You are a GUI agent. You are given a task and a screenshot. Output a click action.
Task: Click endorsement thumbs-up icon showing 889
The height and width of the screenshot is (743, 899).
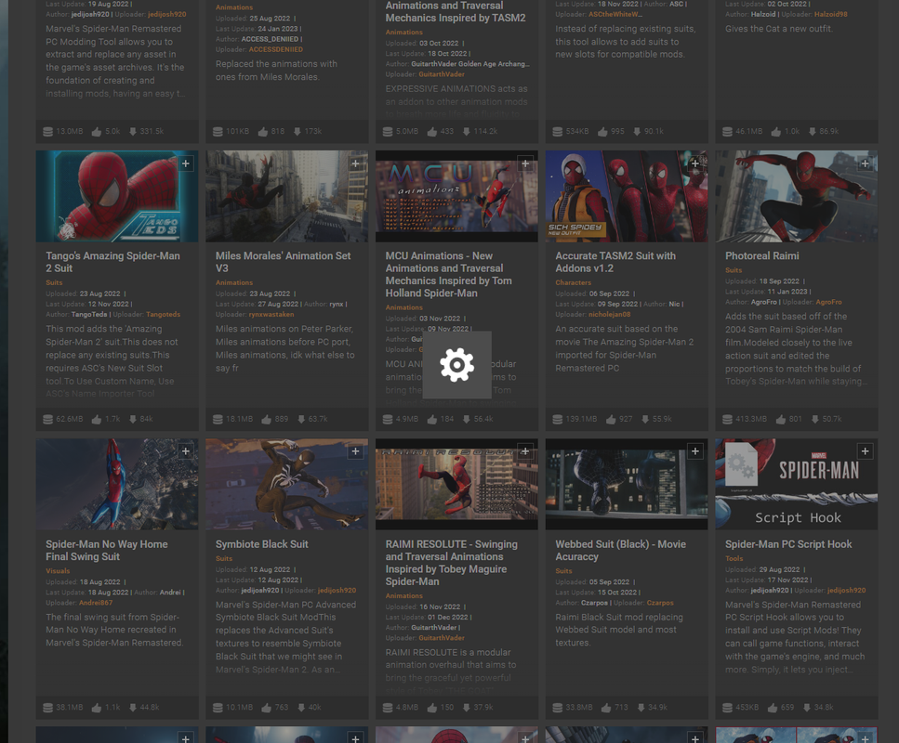click(266, 420)
